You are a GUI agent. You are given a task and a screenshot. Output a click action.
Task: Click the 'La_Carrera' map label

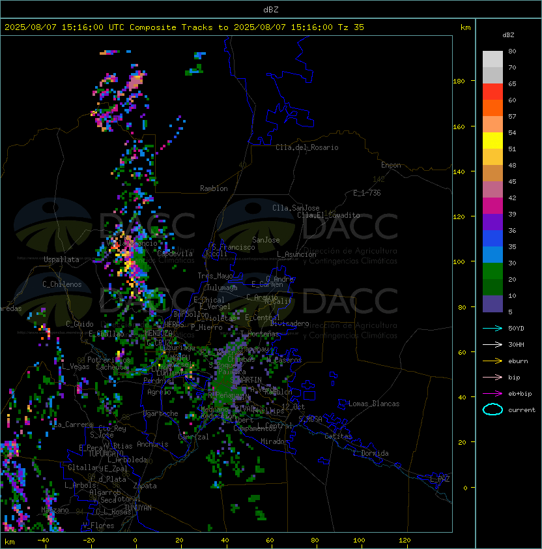72,424
